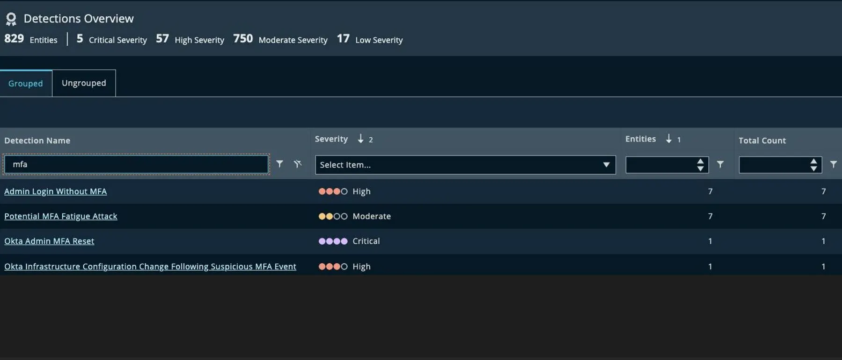Click the 5 Critical Severity summary
The image size is (842, 360).
click(111, 39)
